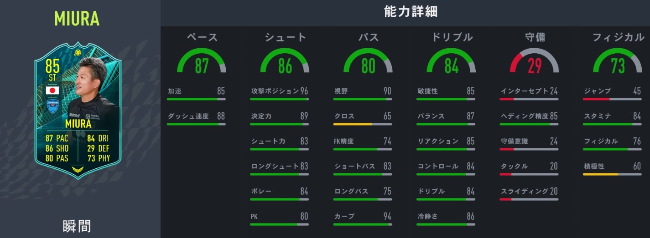Click the ペース gauge showing 87
The height and width of the screenshot is (238, 650).
202,61
